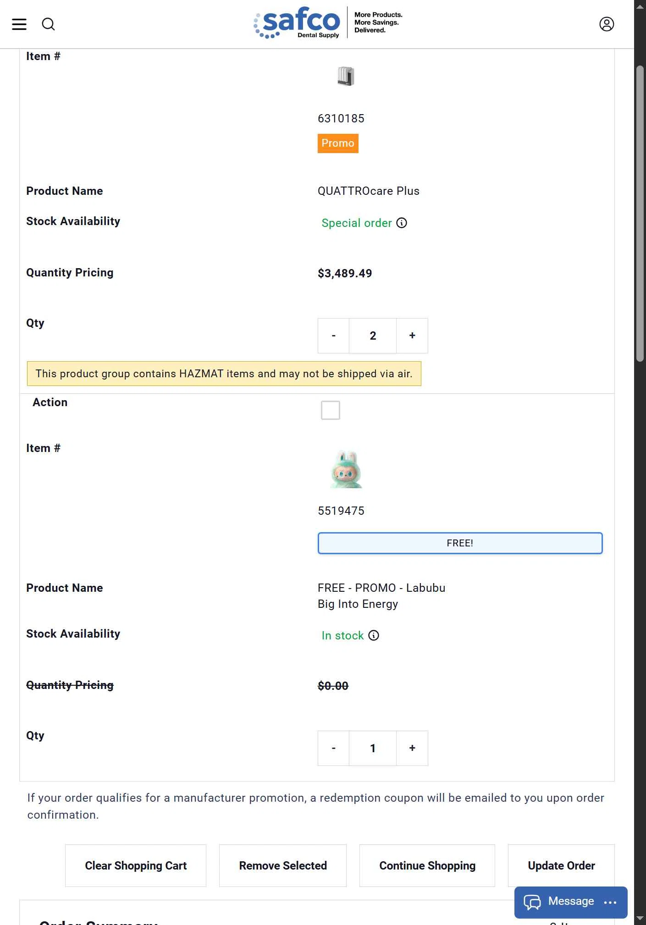The height and width of the screenshot is (925, 646).
Task: Decrease Labubu promo item quantity
Action: point(333,748)
